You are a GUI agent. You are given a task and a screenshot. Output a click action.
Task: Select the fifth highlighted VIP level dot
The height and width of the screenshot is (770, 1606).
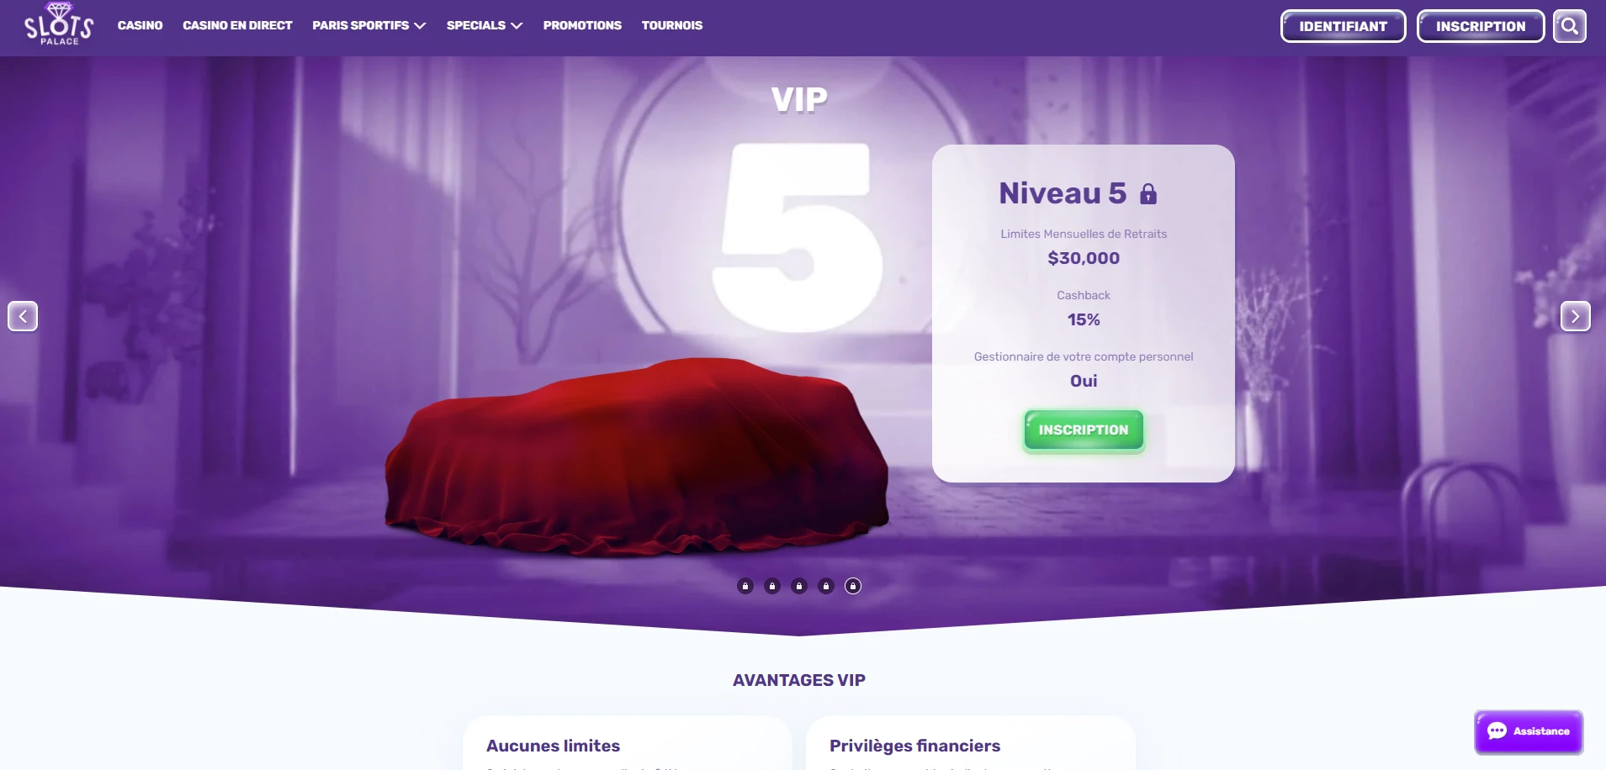pyautogui.click(x=853, y=586)
